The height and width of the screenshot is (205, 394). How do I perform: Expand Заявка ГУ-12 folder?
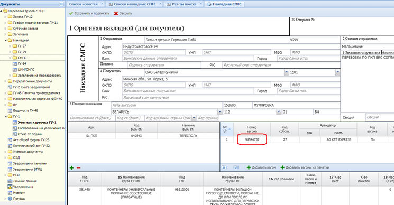[5, 17]
